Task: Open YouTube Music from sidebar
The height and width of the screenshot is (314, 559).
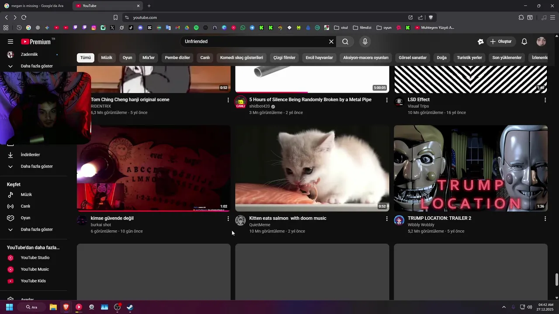Action: (33, 270)
